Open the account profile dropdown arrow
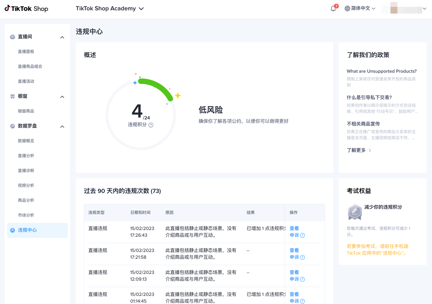 click(425, 9)
